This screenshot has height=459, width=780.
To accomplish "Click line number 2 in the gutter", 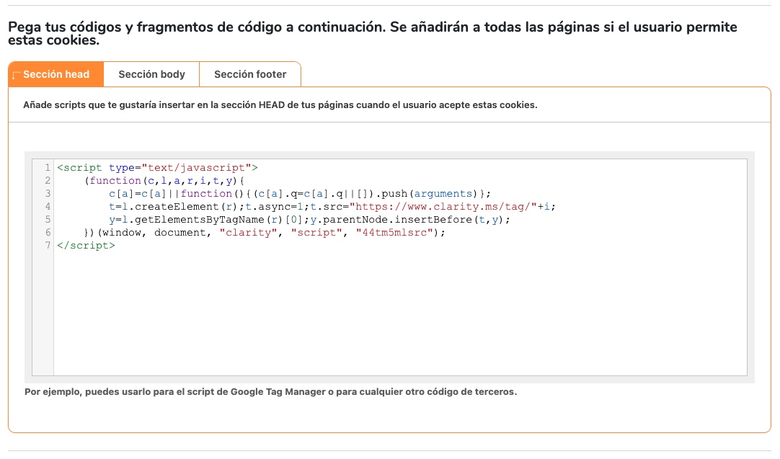I will pyautogui.click(x=48, y=181).
